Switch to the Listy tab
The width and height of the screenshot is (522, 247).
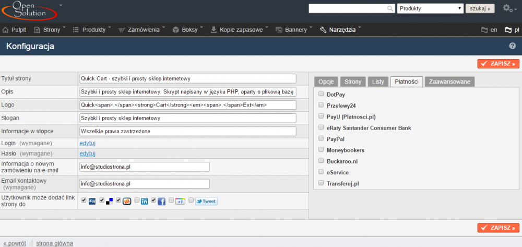click(378, 81)
